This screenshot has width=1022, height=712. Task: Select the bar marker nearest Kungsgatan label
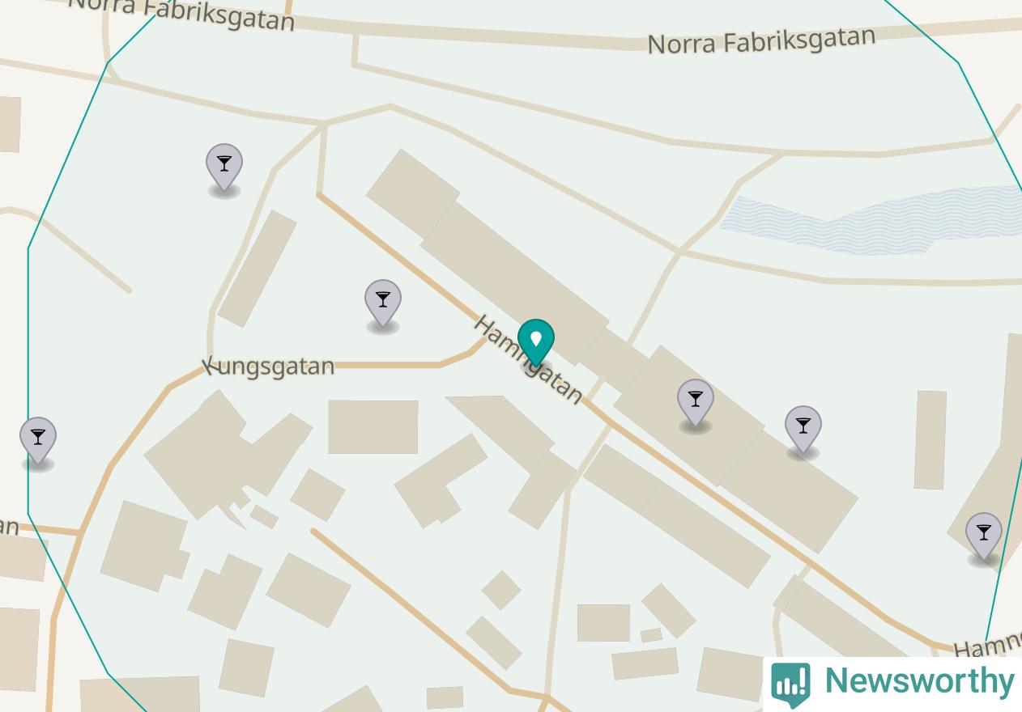coord(383,303)
